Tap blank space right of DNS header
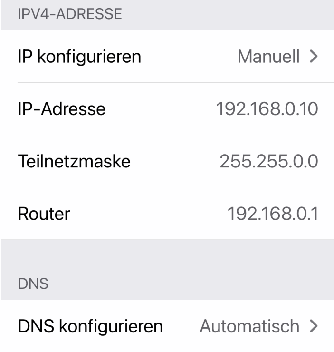334x352 pixels. click(190, 284)
